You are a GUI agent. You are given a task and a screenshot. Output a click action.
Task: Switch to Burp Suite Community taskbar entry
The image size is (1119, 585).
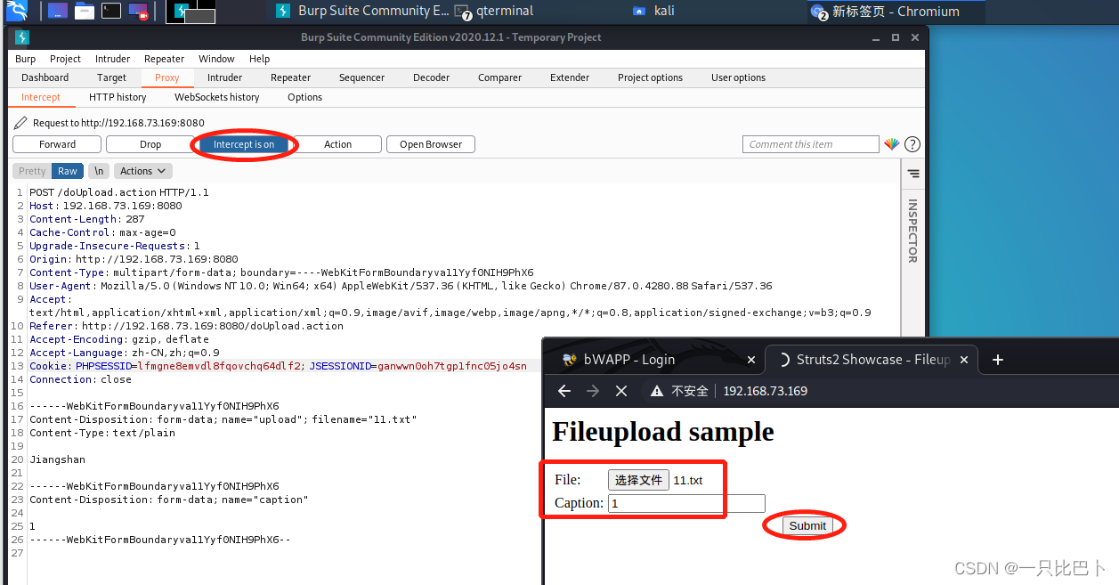point(362,11)
